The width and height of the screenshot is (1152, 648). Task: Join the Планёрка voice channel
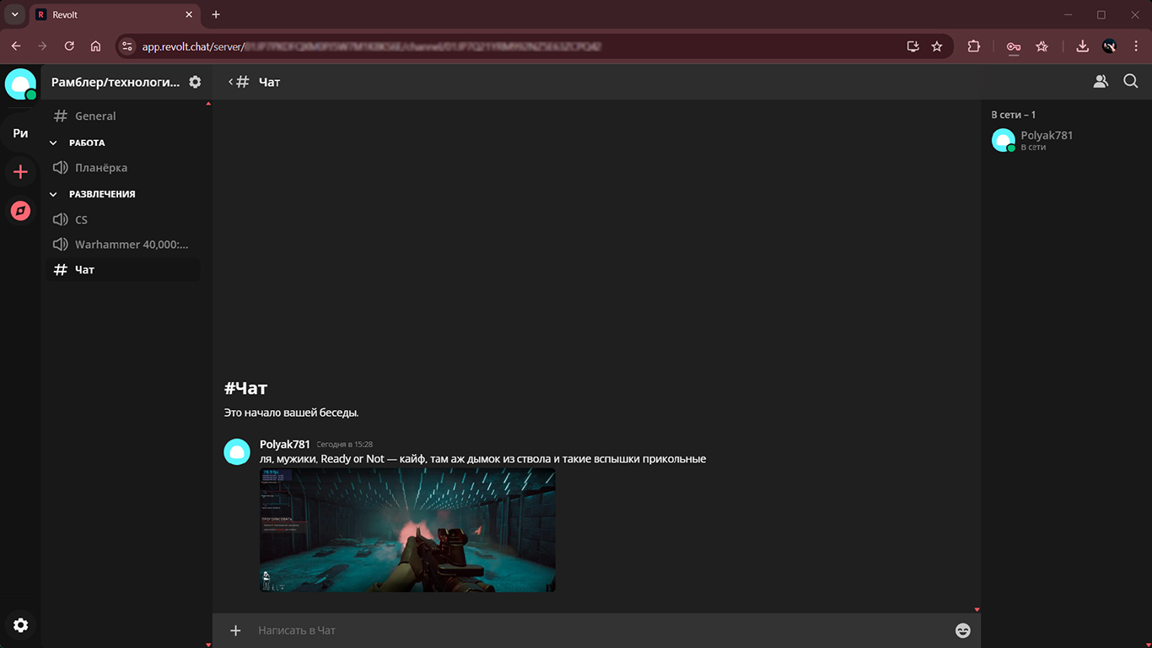[x=125, y=168]
